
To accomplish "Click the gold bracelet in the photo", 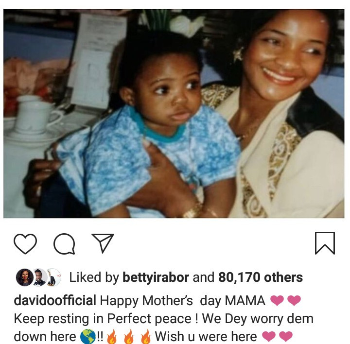I will click(x=193, y=210).
